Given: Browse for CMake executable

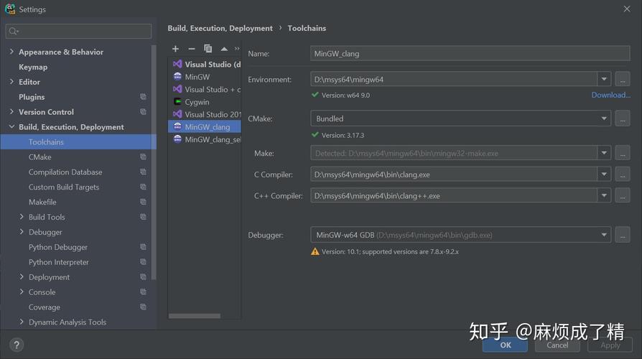Looking at the screenshot, I should [x=623, y=118].
